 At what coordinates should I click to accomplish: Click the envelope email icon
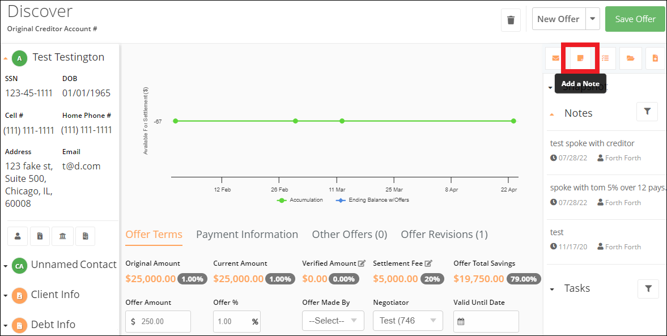pyautogui.click(x=555, y=58)
